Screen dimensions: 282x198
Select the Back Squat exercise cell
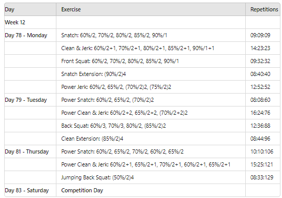151,126
